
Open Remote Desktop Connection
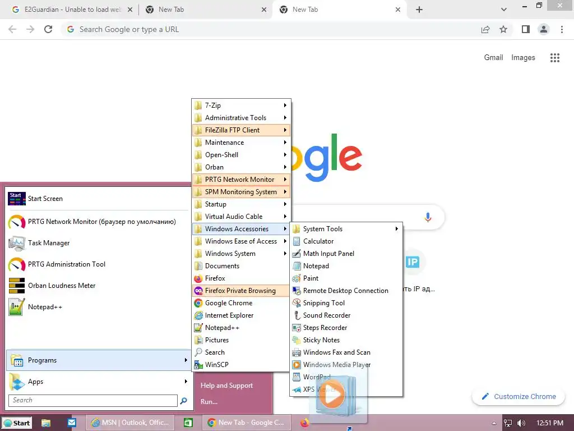tap(346, 291)
